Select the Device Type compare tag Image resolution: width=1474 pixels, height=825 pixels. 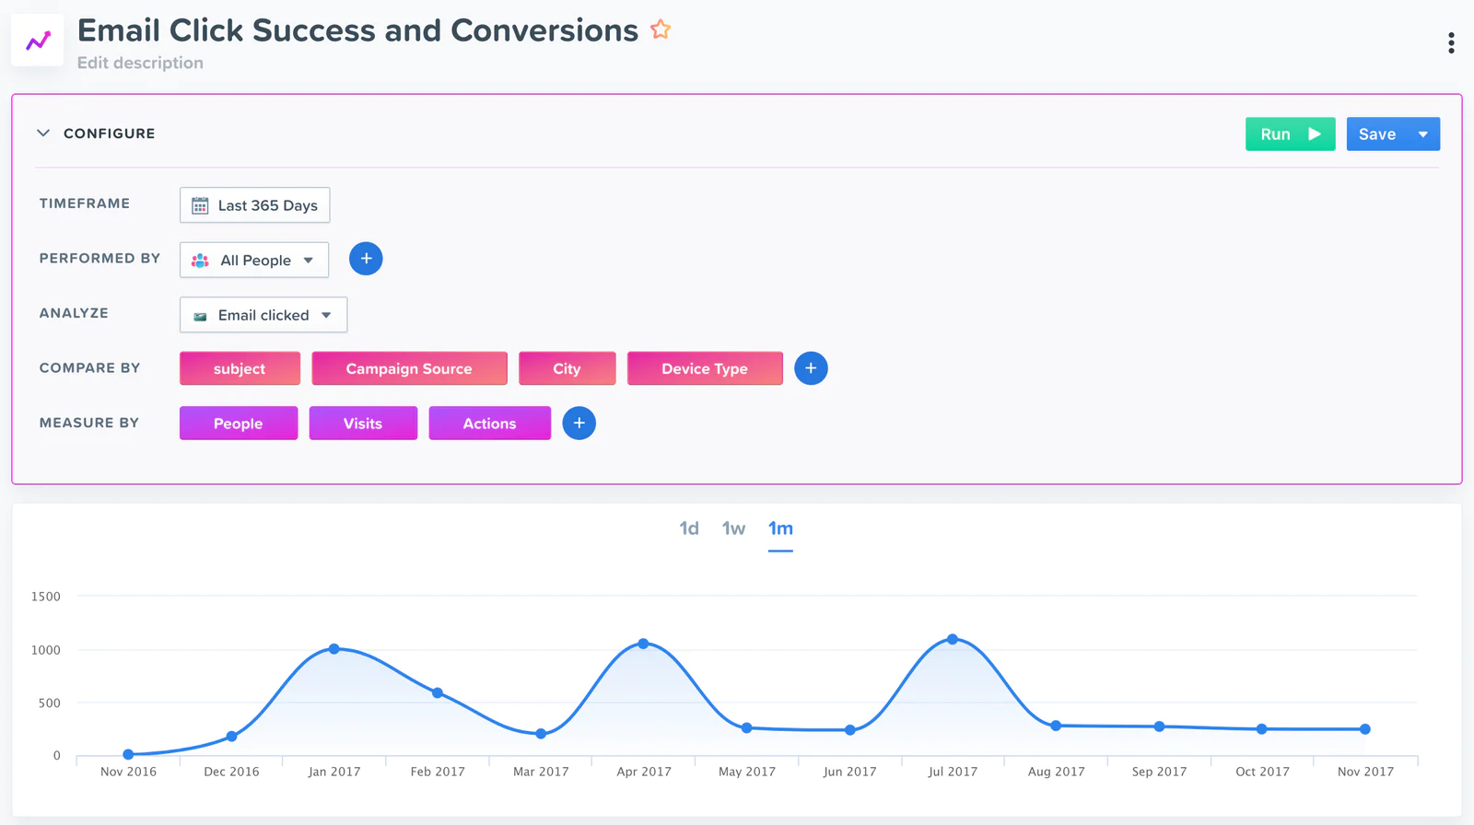coord(705,368)
